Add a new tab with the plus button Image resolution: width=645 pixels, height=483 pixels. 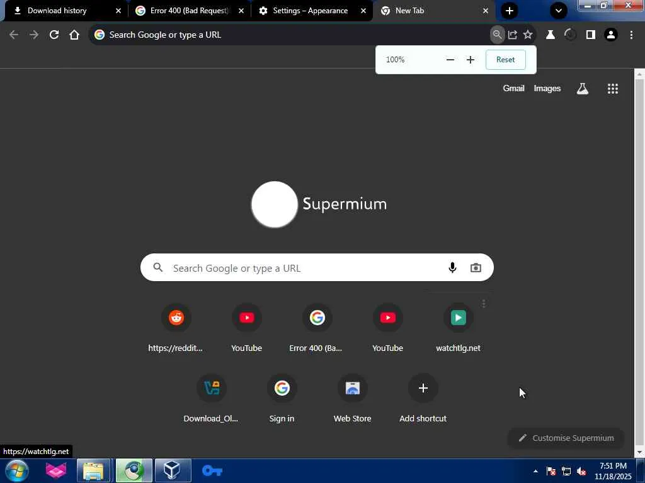tap(509, 11)
